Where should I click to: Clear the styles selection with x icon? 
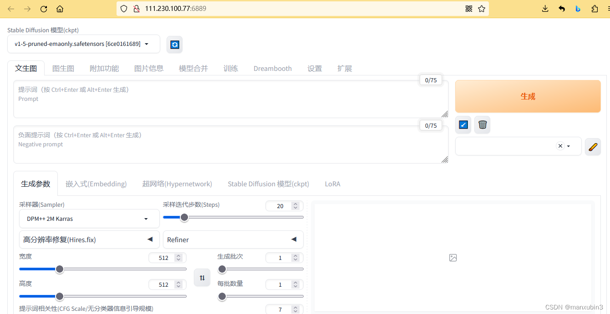[560, 146]
